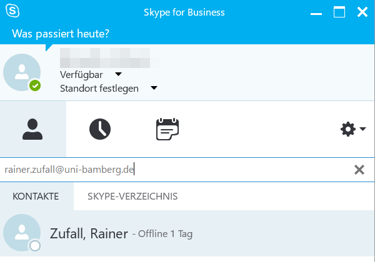The height and width of the screenshot is (262, 375).
Task: Click the Skype logo in title bar
Action: pyautogui.click(x=12, y=12)
